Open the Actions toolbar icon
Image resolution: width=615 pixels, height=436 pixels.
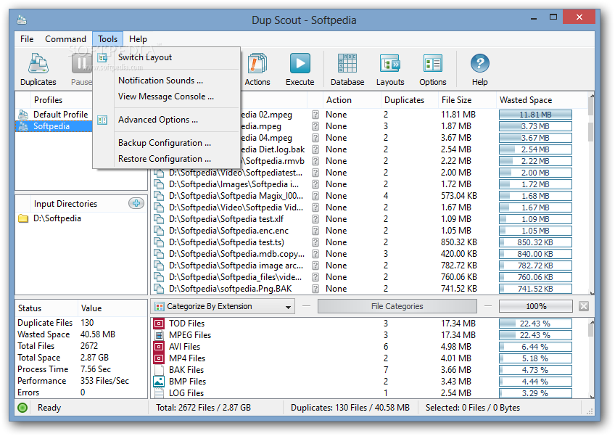click(257, 70)
